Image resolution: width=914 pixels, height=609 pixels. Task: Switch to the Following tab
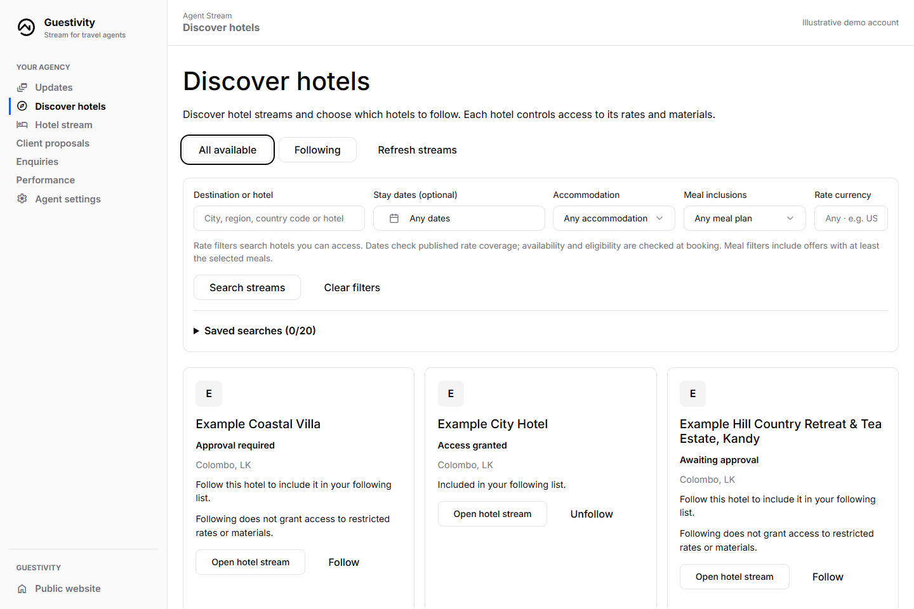point(317,150)
